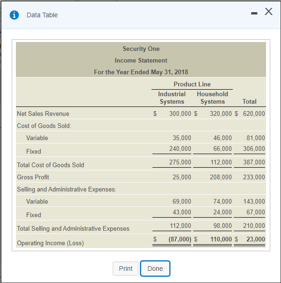
Task: Click total S&A value 98,000
Action: (x=223, y=226)
